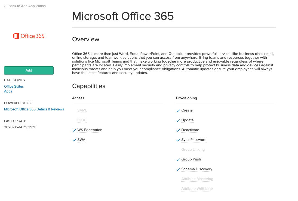Click the Capabilities heading
The width and height of the screenshot is (298, 201).
click(89, 86)
